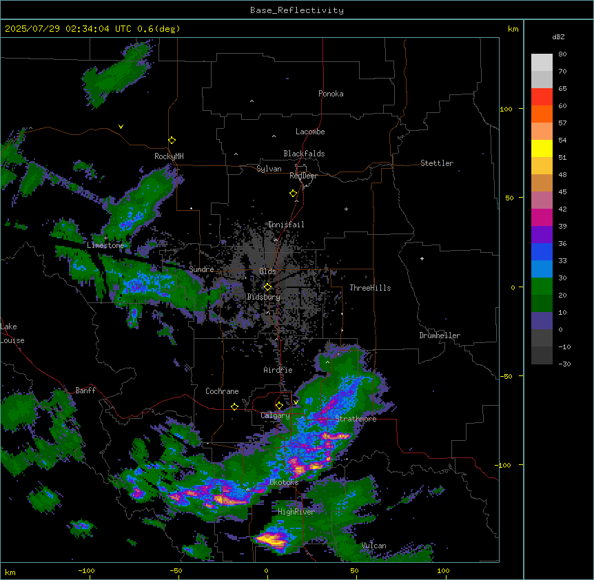The width and height of the screenshot is (594, 580).
Task: Click the yellow V marker northeast of Calgary
Action: 296,402
